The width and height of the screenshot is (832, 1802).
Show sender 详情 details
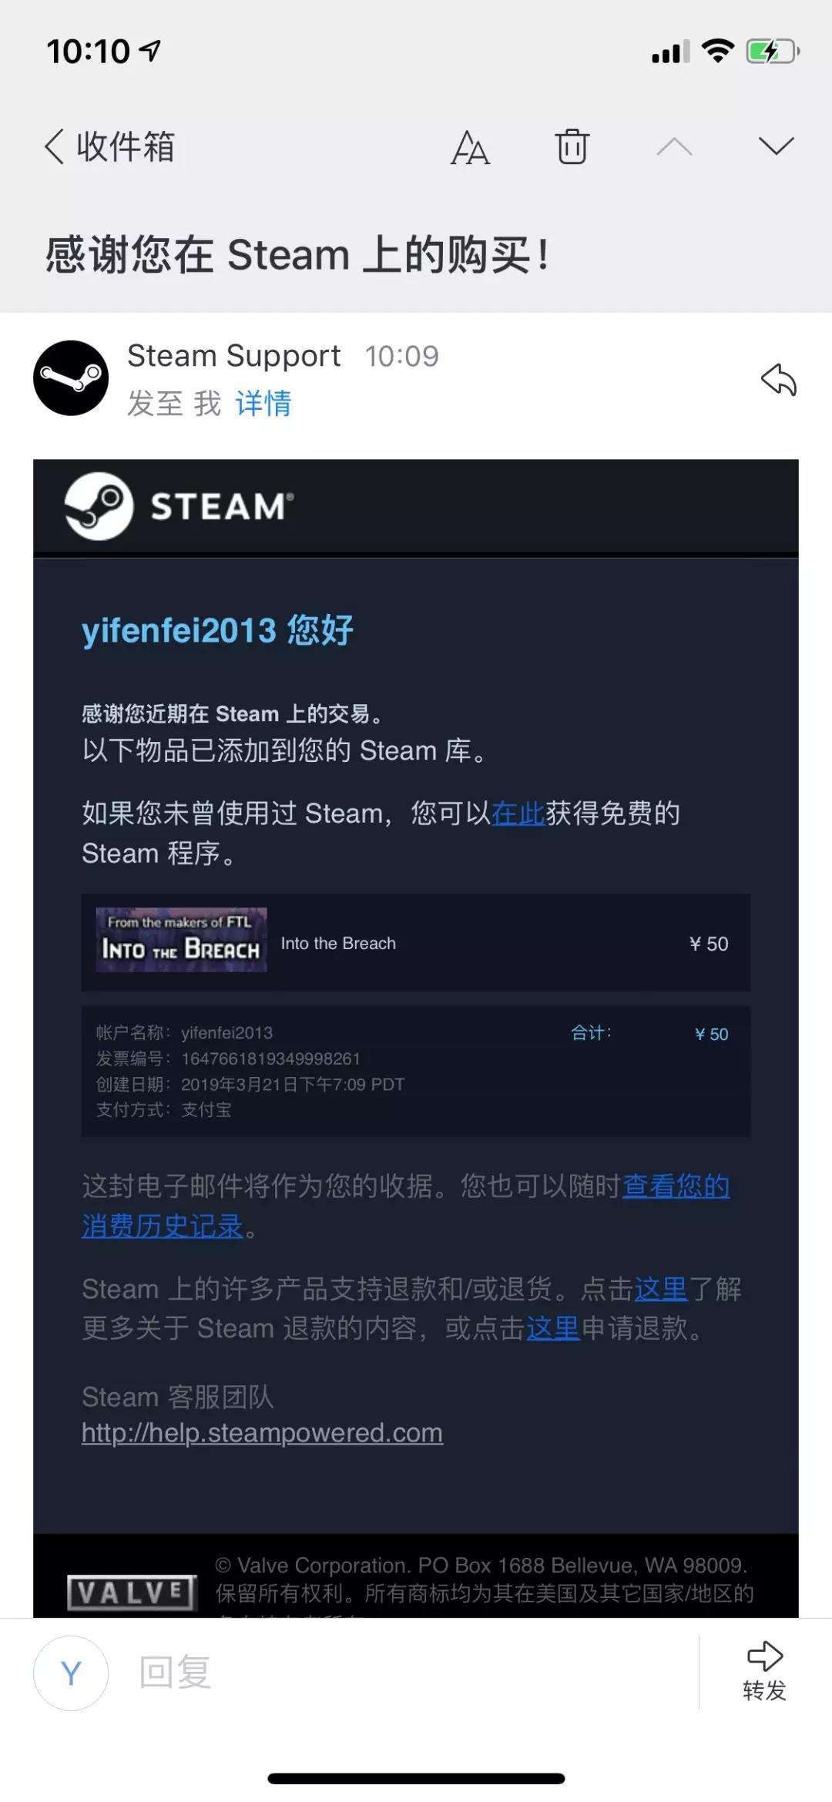(263, 403)
